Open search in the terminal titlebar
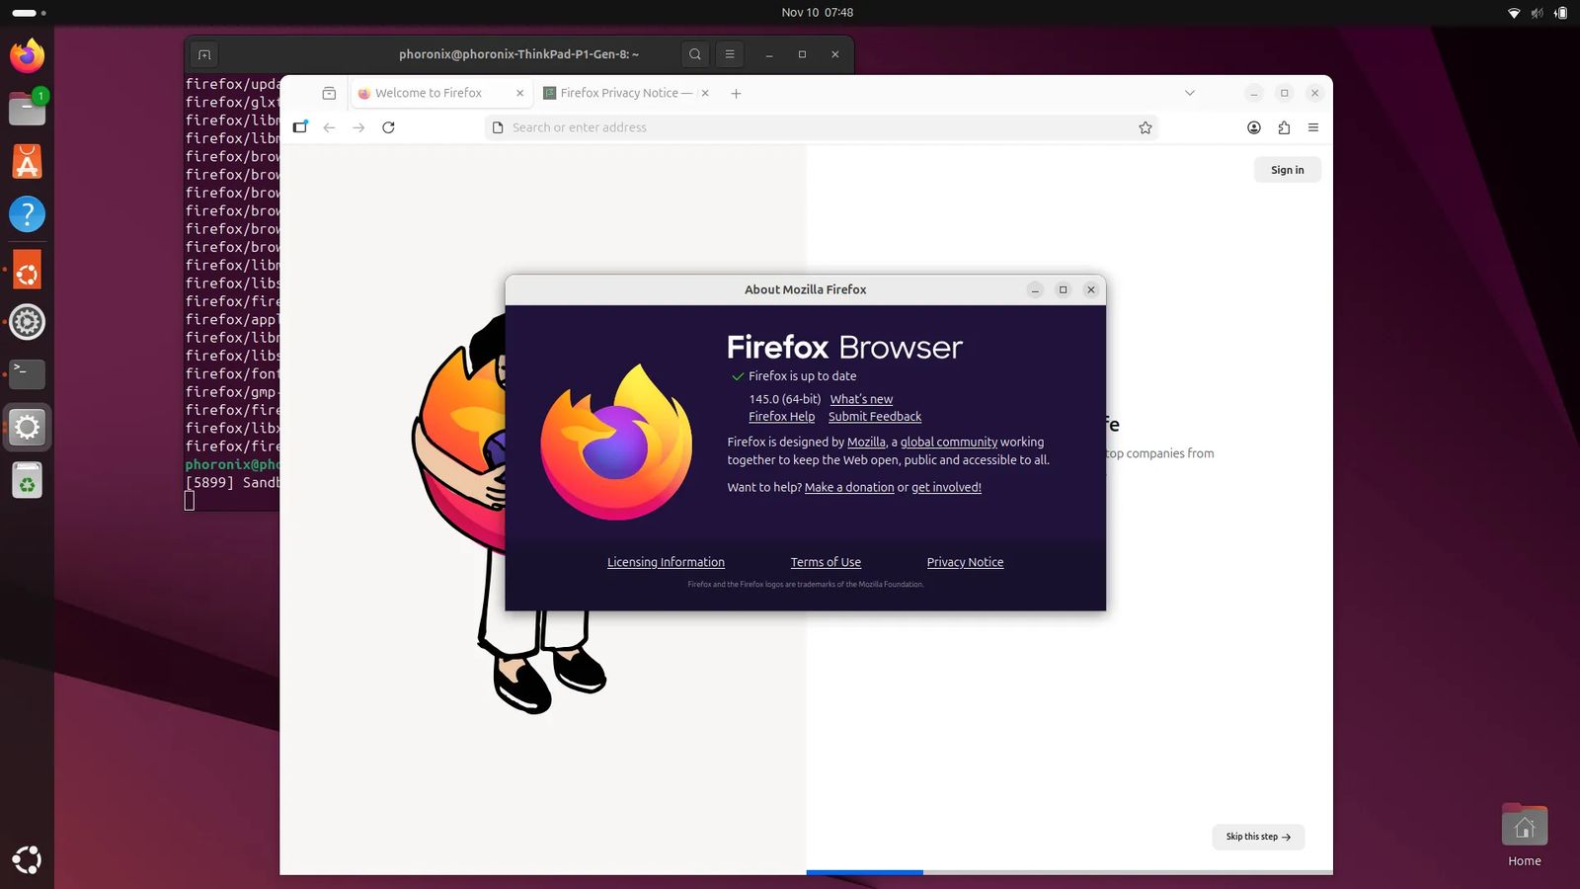The image size is (1580, 889). click(695, 54)
